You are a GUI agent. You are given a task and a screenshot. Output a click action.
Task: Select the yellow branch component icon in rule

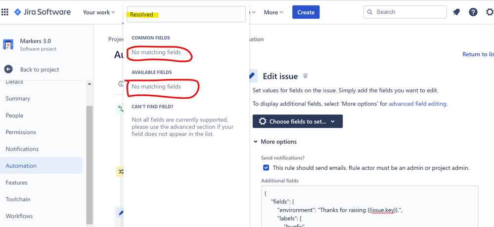pos(121,172)
